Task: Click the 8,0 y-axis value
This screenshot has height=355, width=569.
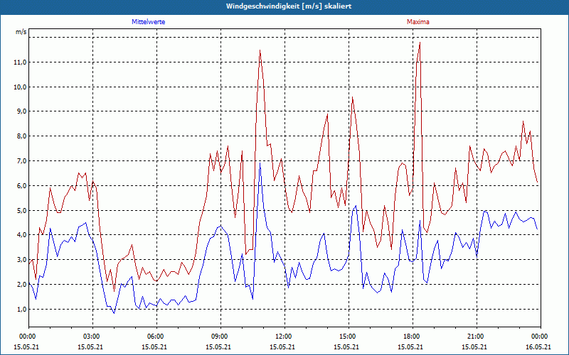Action: click(22, 136)
